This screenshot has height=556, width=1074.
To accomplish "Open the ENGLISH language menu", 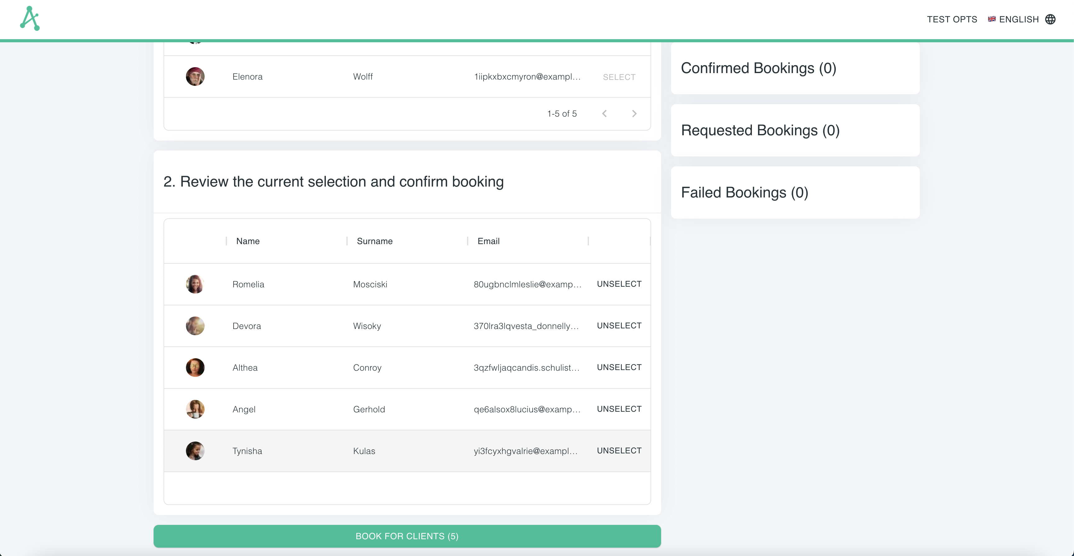I will point(1019,19).
